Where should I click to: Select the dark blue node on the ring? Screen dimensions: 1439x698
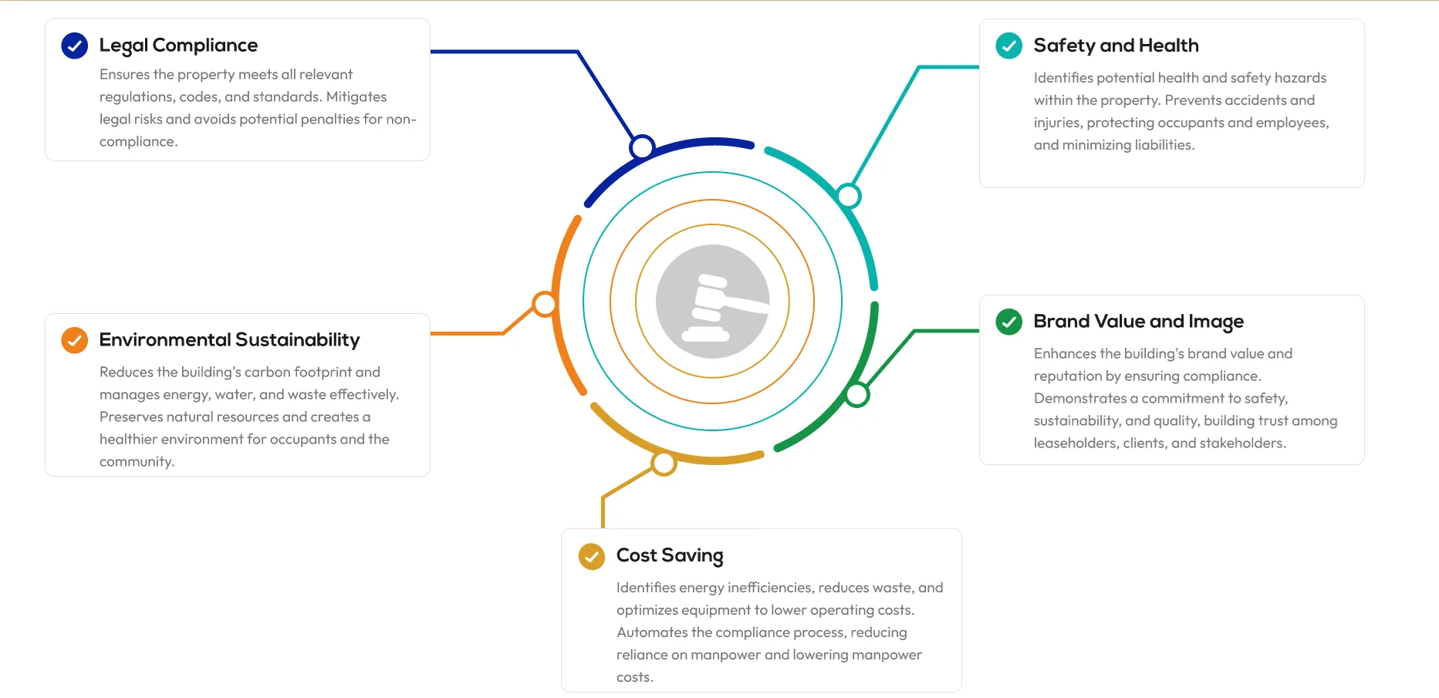(642, 147)
